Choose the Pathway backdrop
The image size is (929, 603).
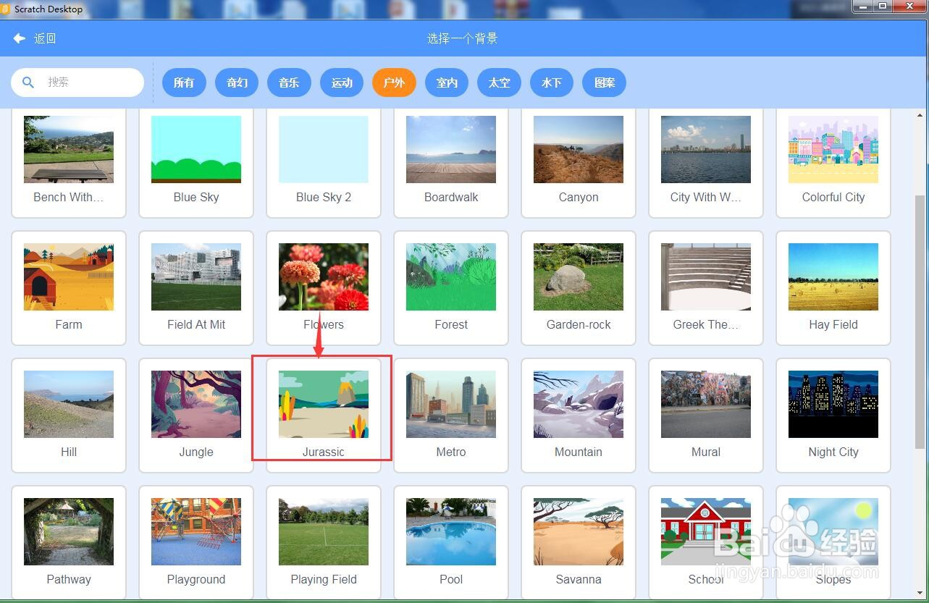(x=69, y=542)
